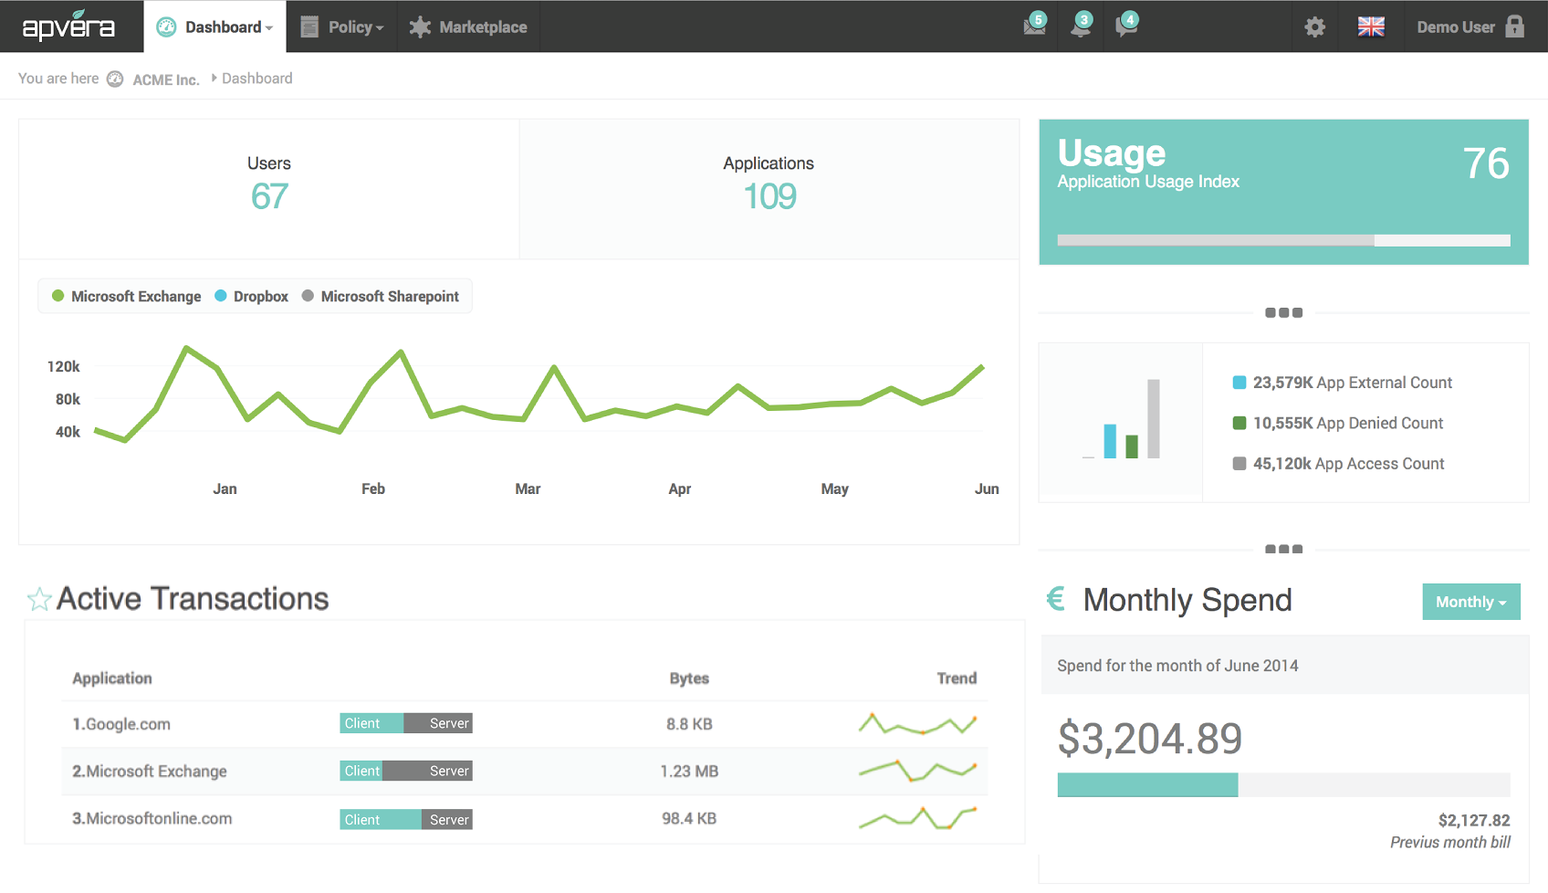Click the Trend column header

coord(957,678)
